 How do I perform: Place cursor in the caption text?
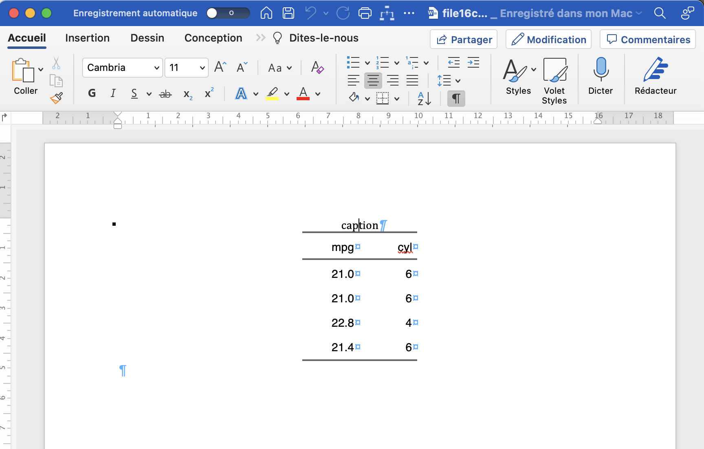tap(359, 225)
